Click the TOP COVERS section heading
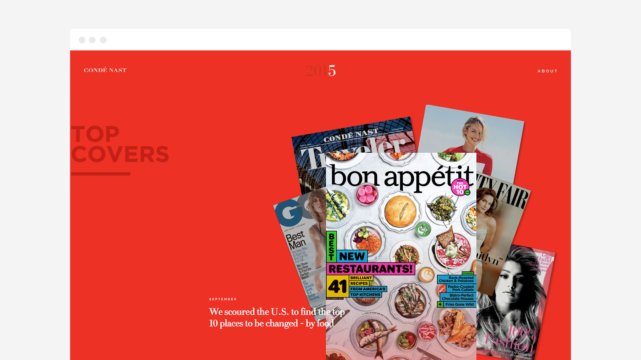This screenshot has width=641, height=360. [120, 145]
